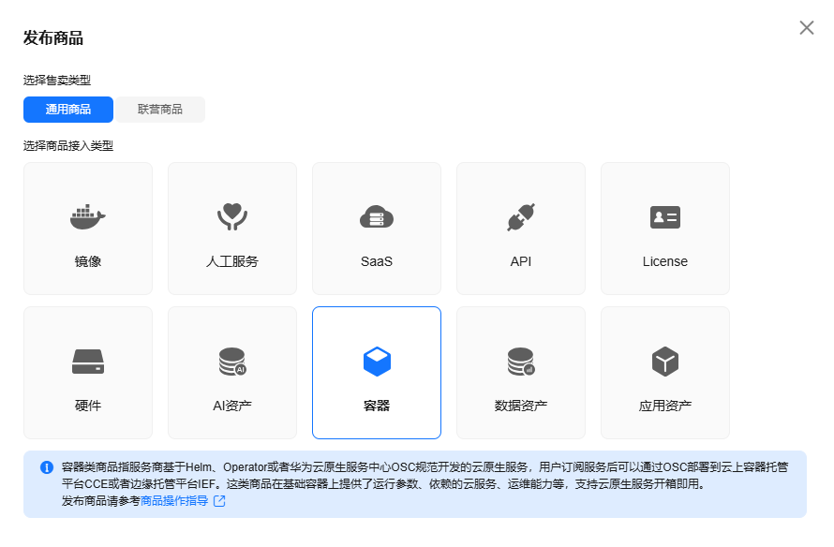Click the 人工服务 card label
Screen dimensions: 834x547
point(232,261)
